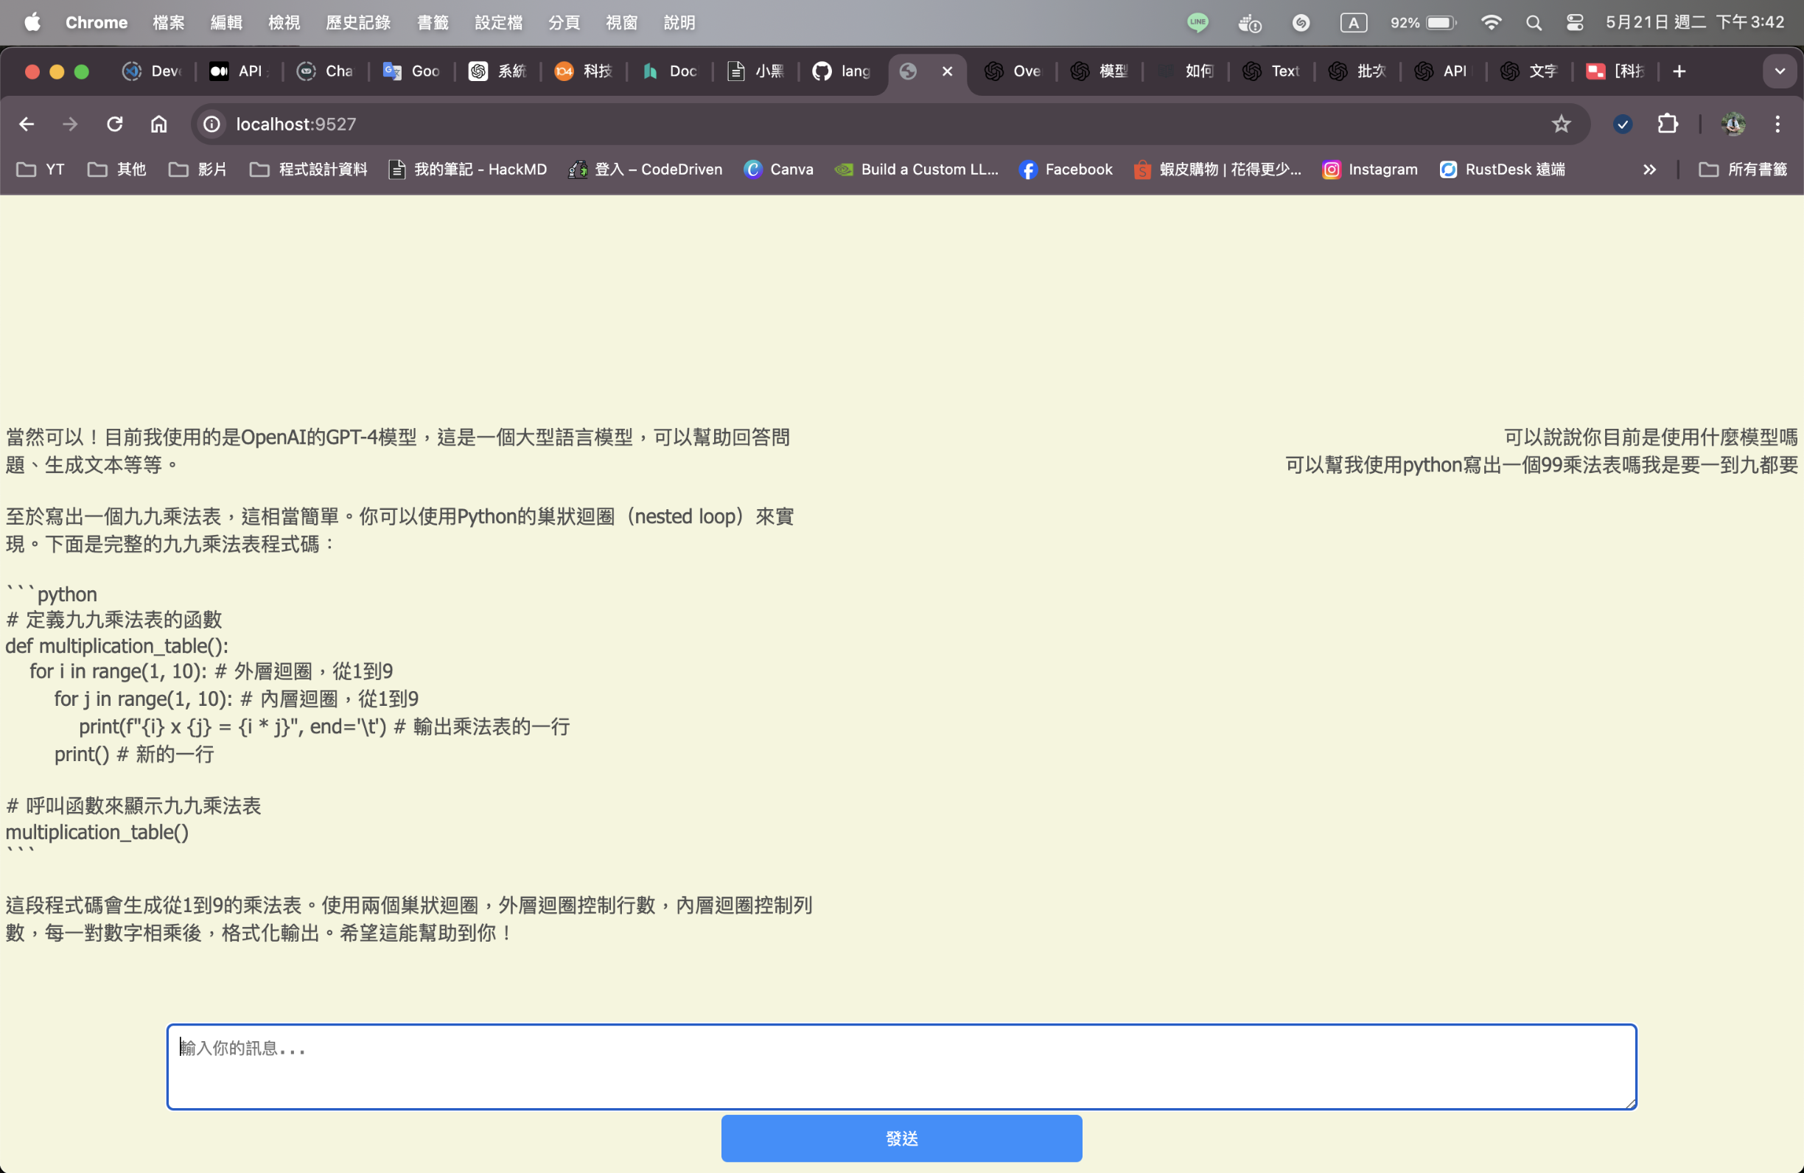Switch input source A indicator
1804x1173 pixels.
click(x=1353, y=23)
